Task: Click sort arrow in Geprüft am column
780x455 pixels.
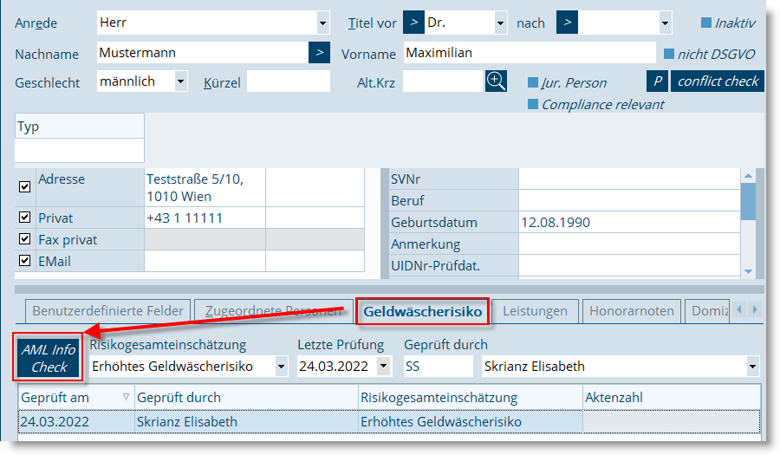Action: tap(127, 398)
